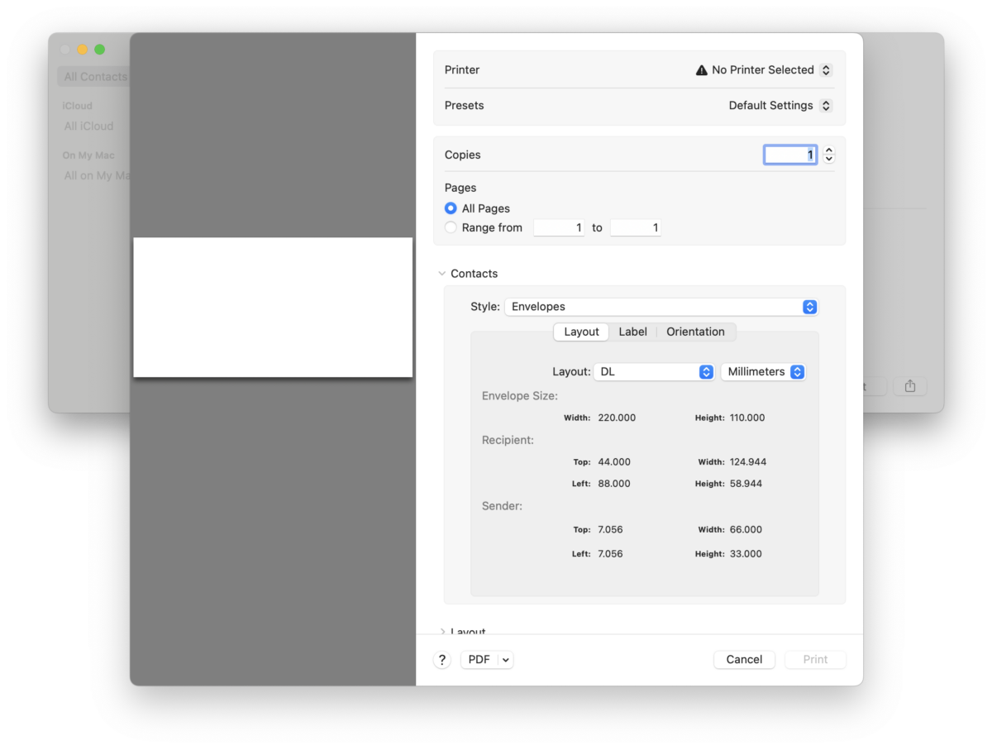Click the Recipient Width value 124.944
992x750 pixels.
click(748, 462)
